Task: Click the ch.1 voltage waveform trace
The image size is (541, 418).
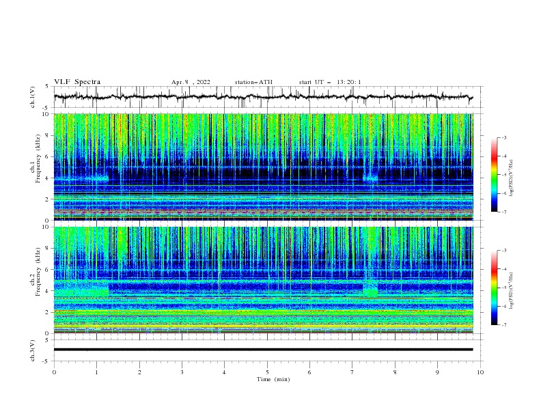Action: pyautogui.click(x=263, y=97)
